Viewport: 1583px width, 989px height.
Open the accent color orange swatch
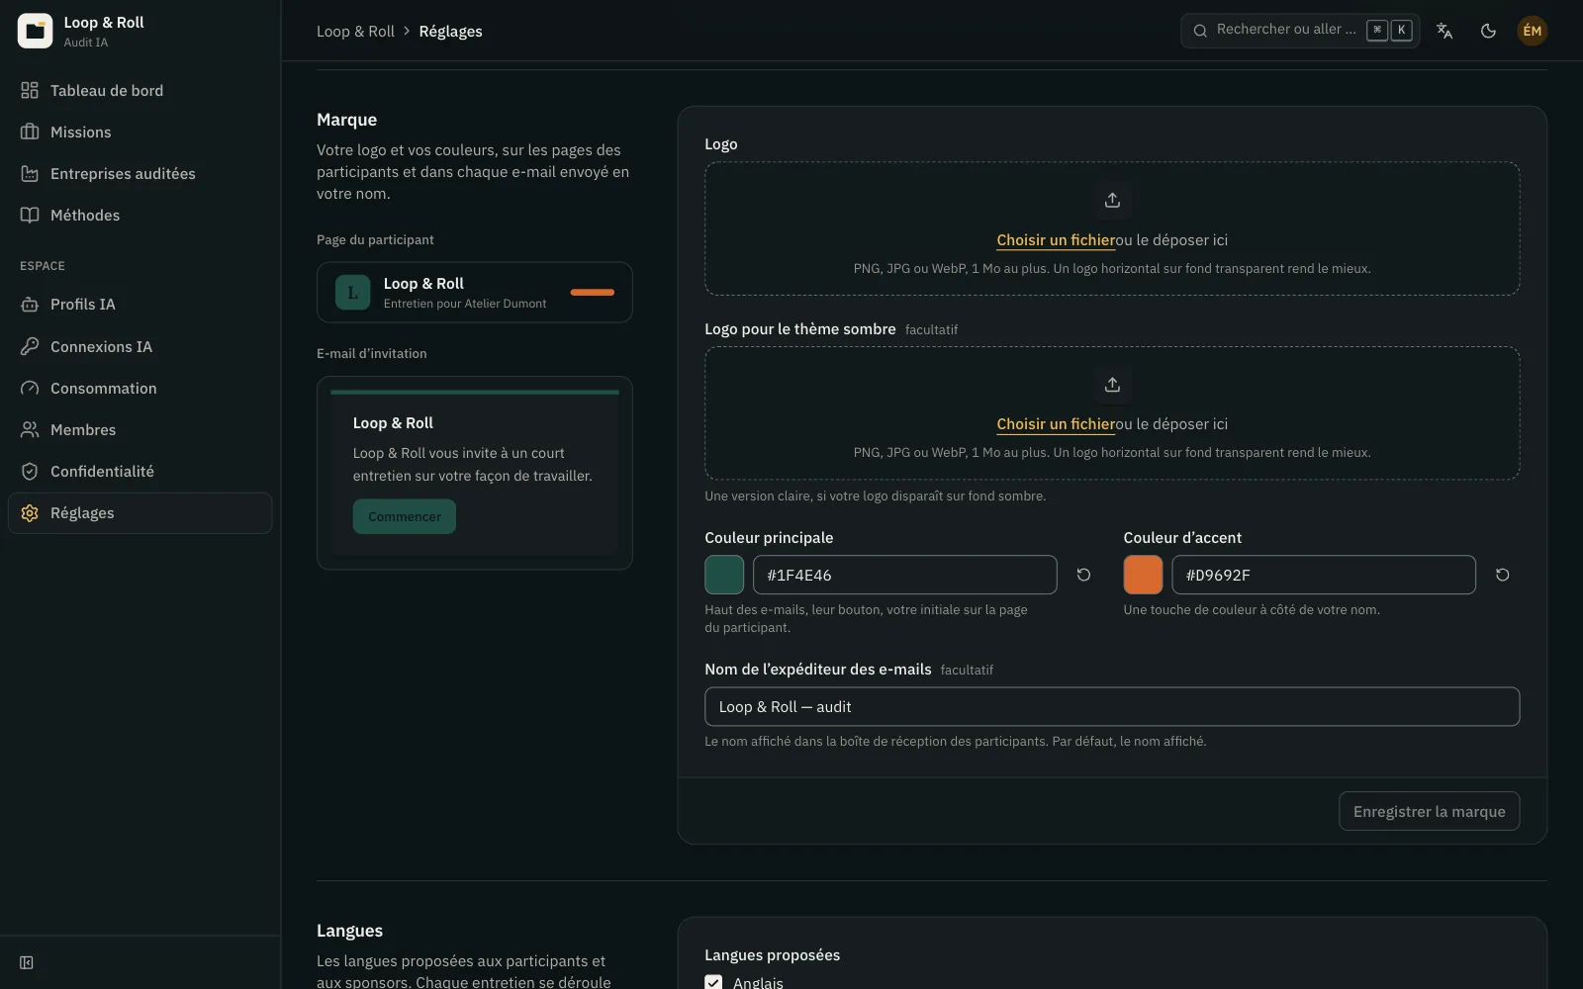1143,575
